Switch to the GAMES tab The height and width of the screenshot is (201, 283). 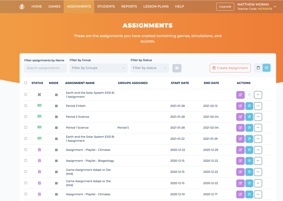[54, 6]
